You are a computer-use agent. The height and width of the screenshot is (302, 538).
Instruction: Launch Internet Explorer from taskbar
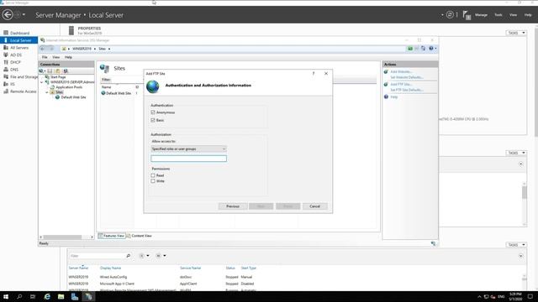point(47,296)
